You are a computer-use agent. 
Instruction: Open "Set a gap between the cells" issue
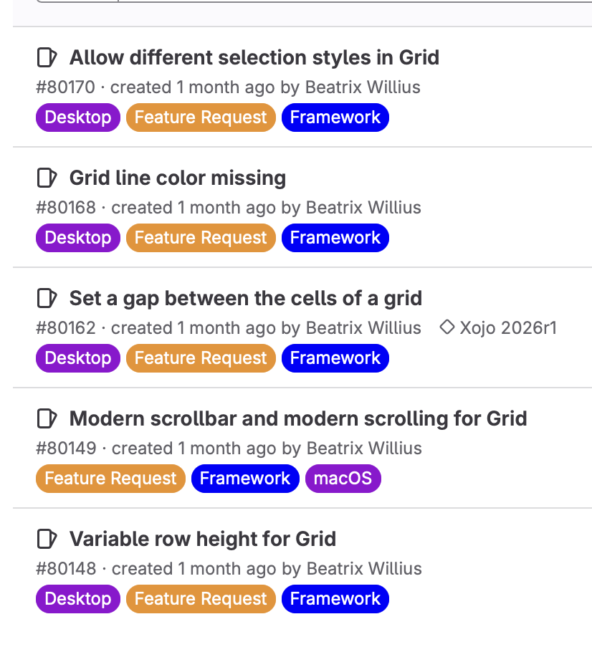click(x=245, y=298)
